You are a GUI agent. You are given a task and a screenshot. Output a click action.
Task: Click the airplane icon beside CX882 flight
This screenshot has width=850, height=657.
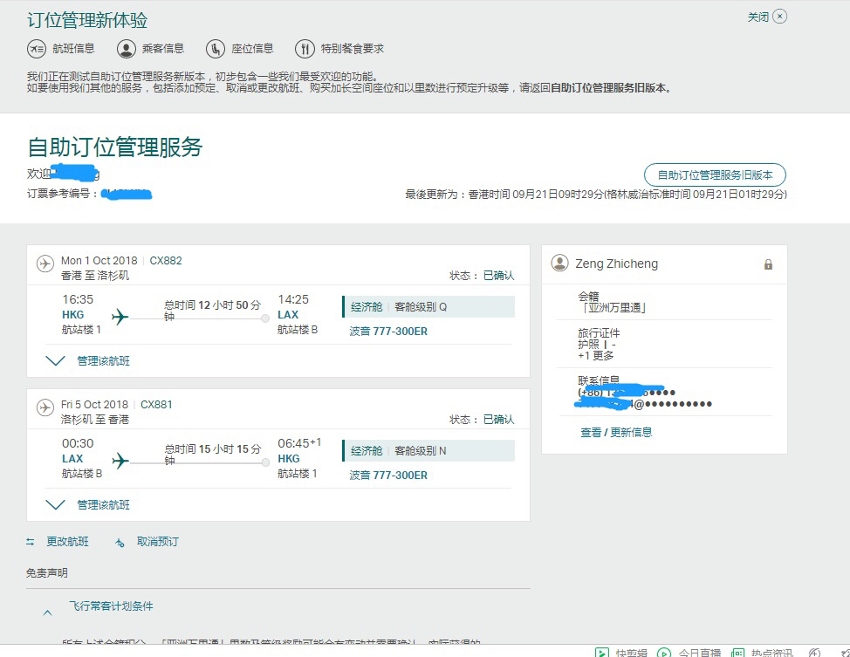(x=45, y=263)
